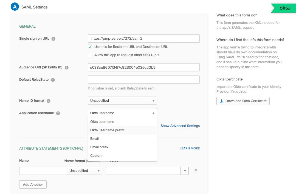The width and height of the screenshot is (296, 194).
Task: Click help icon beside Default RelayState
Action: point(53,80)
